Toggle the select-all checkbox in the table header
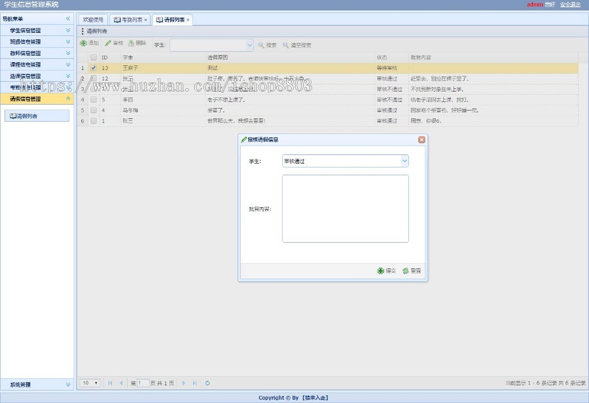Screen dimensions: 589x403 [x=92, y=57]
